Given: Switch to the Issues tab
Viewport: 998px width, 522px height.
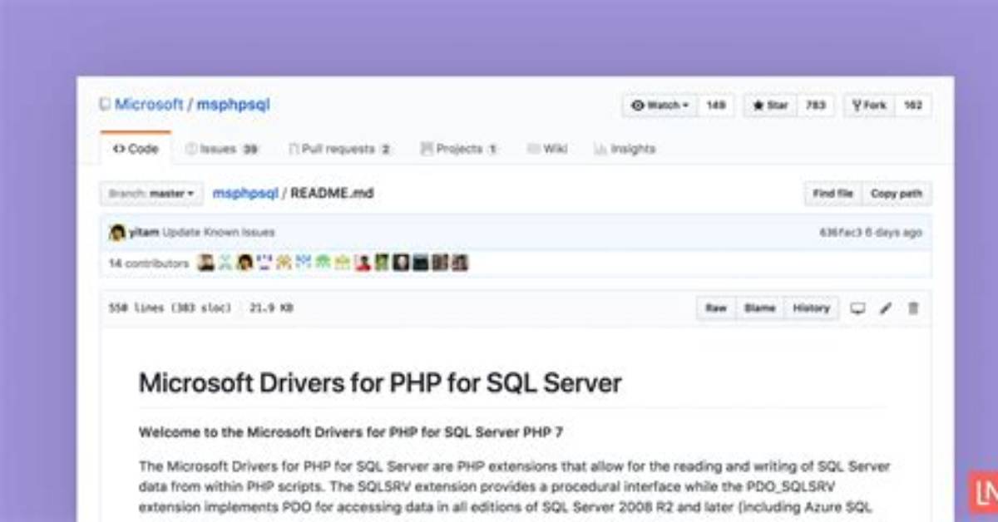Looking at the screenshot, I should click(222, 149).
